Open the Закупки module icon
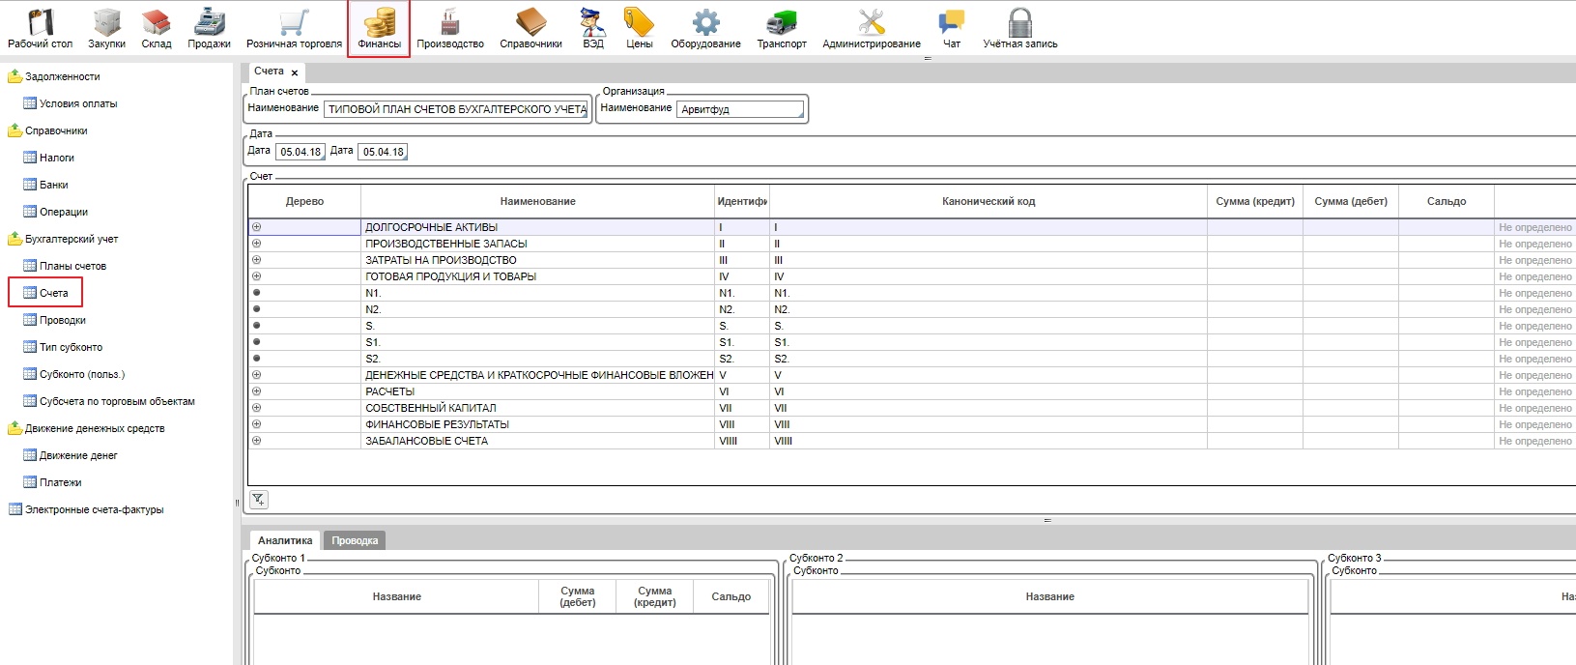The height and width of the screenshot is (665, 1576). pyautogui.click(x=106, y=23)
